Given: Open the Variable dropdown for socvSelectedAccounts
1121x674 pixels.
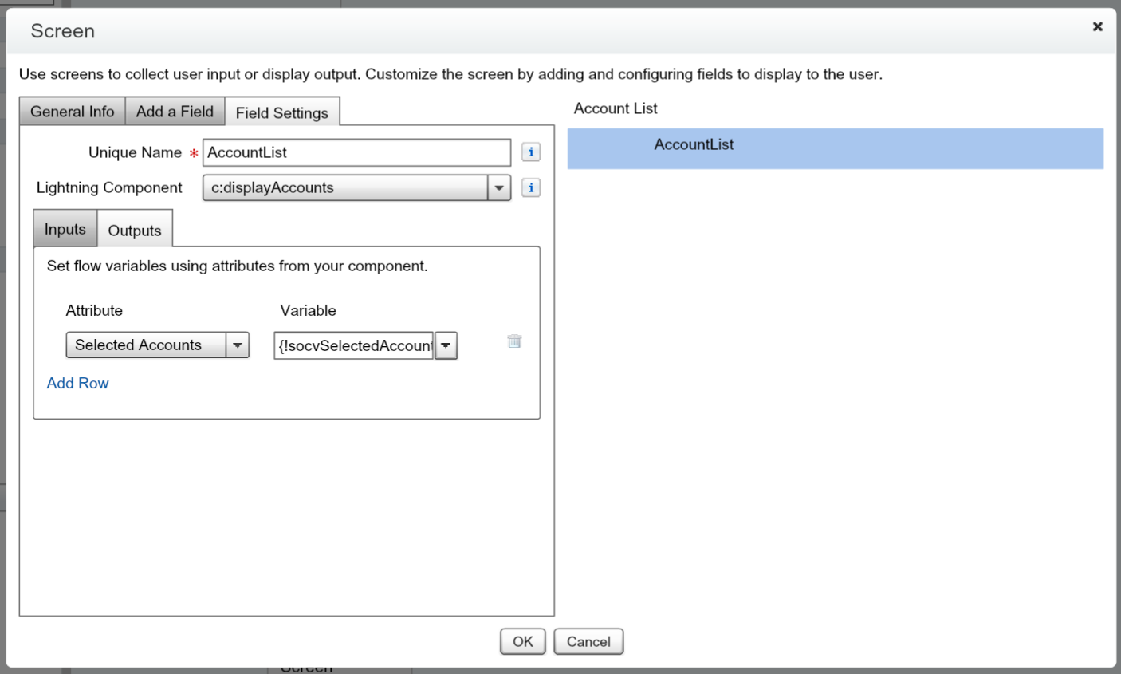Looking at the screenshot, I should tap(446, 345).
